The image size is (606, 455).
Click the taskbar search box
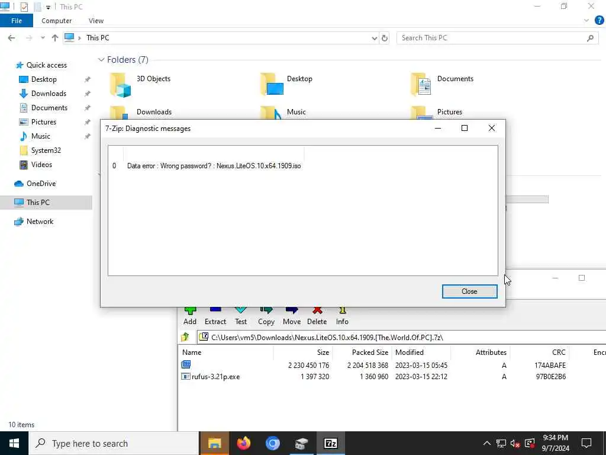(114, 443)
